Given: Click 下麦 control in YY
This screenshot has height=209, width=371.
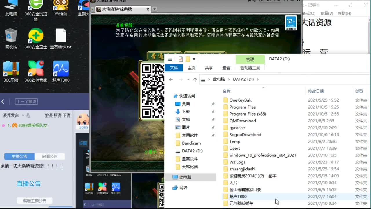Looking at the screenshot, I should (66, 116).
